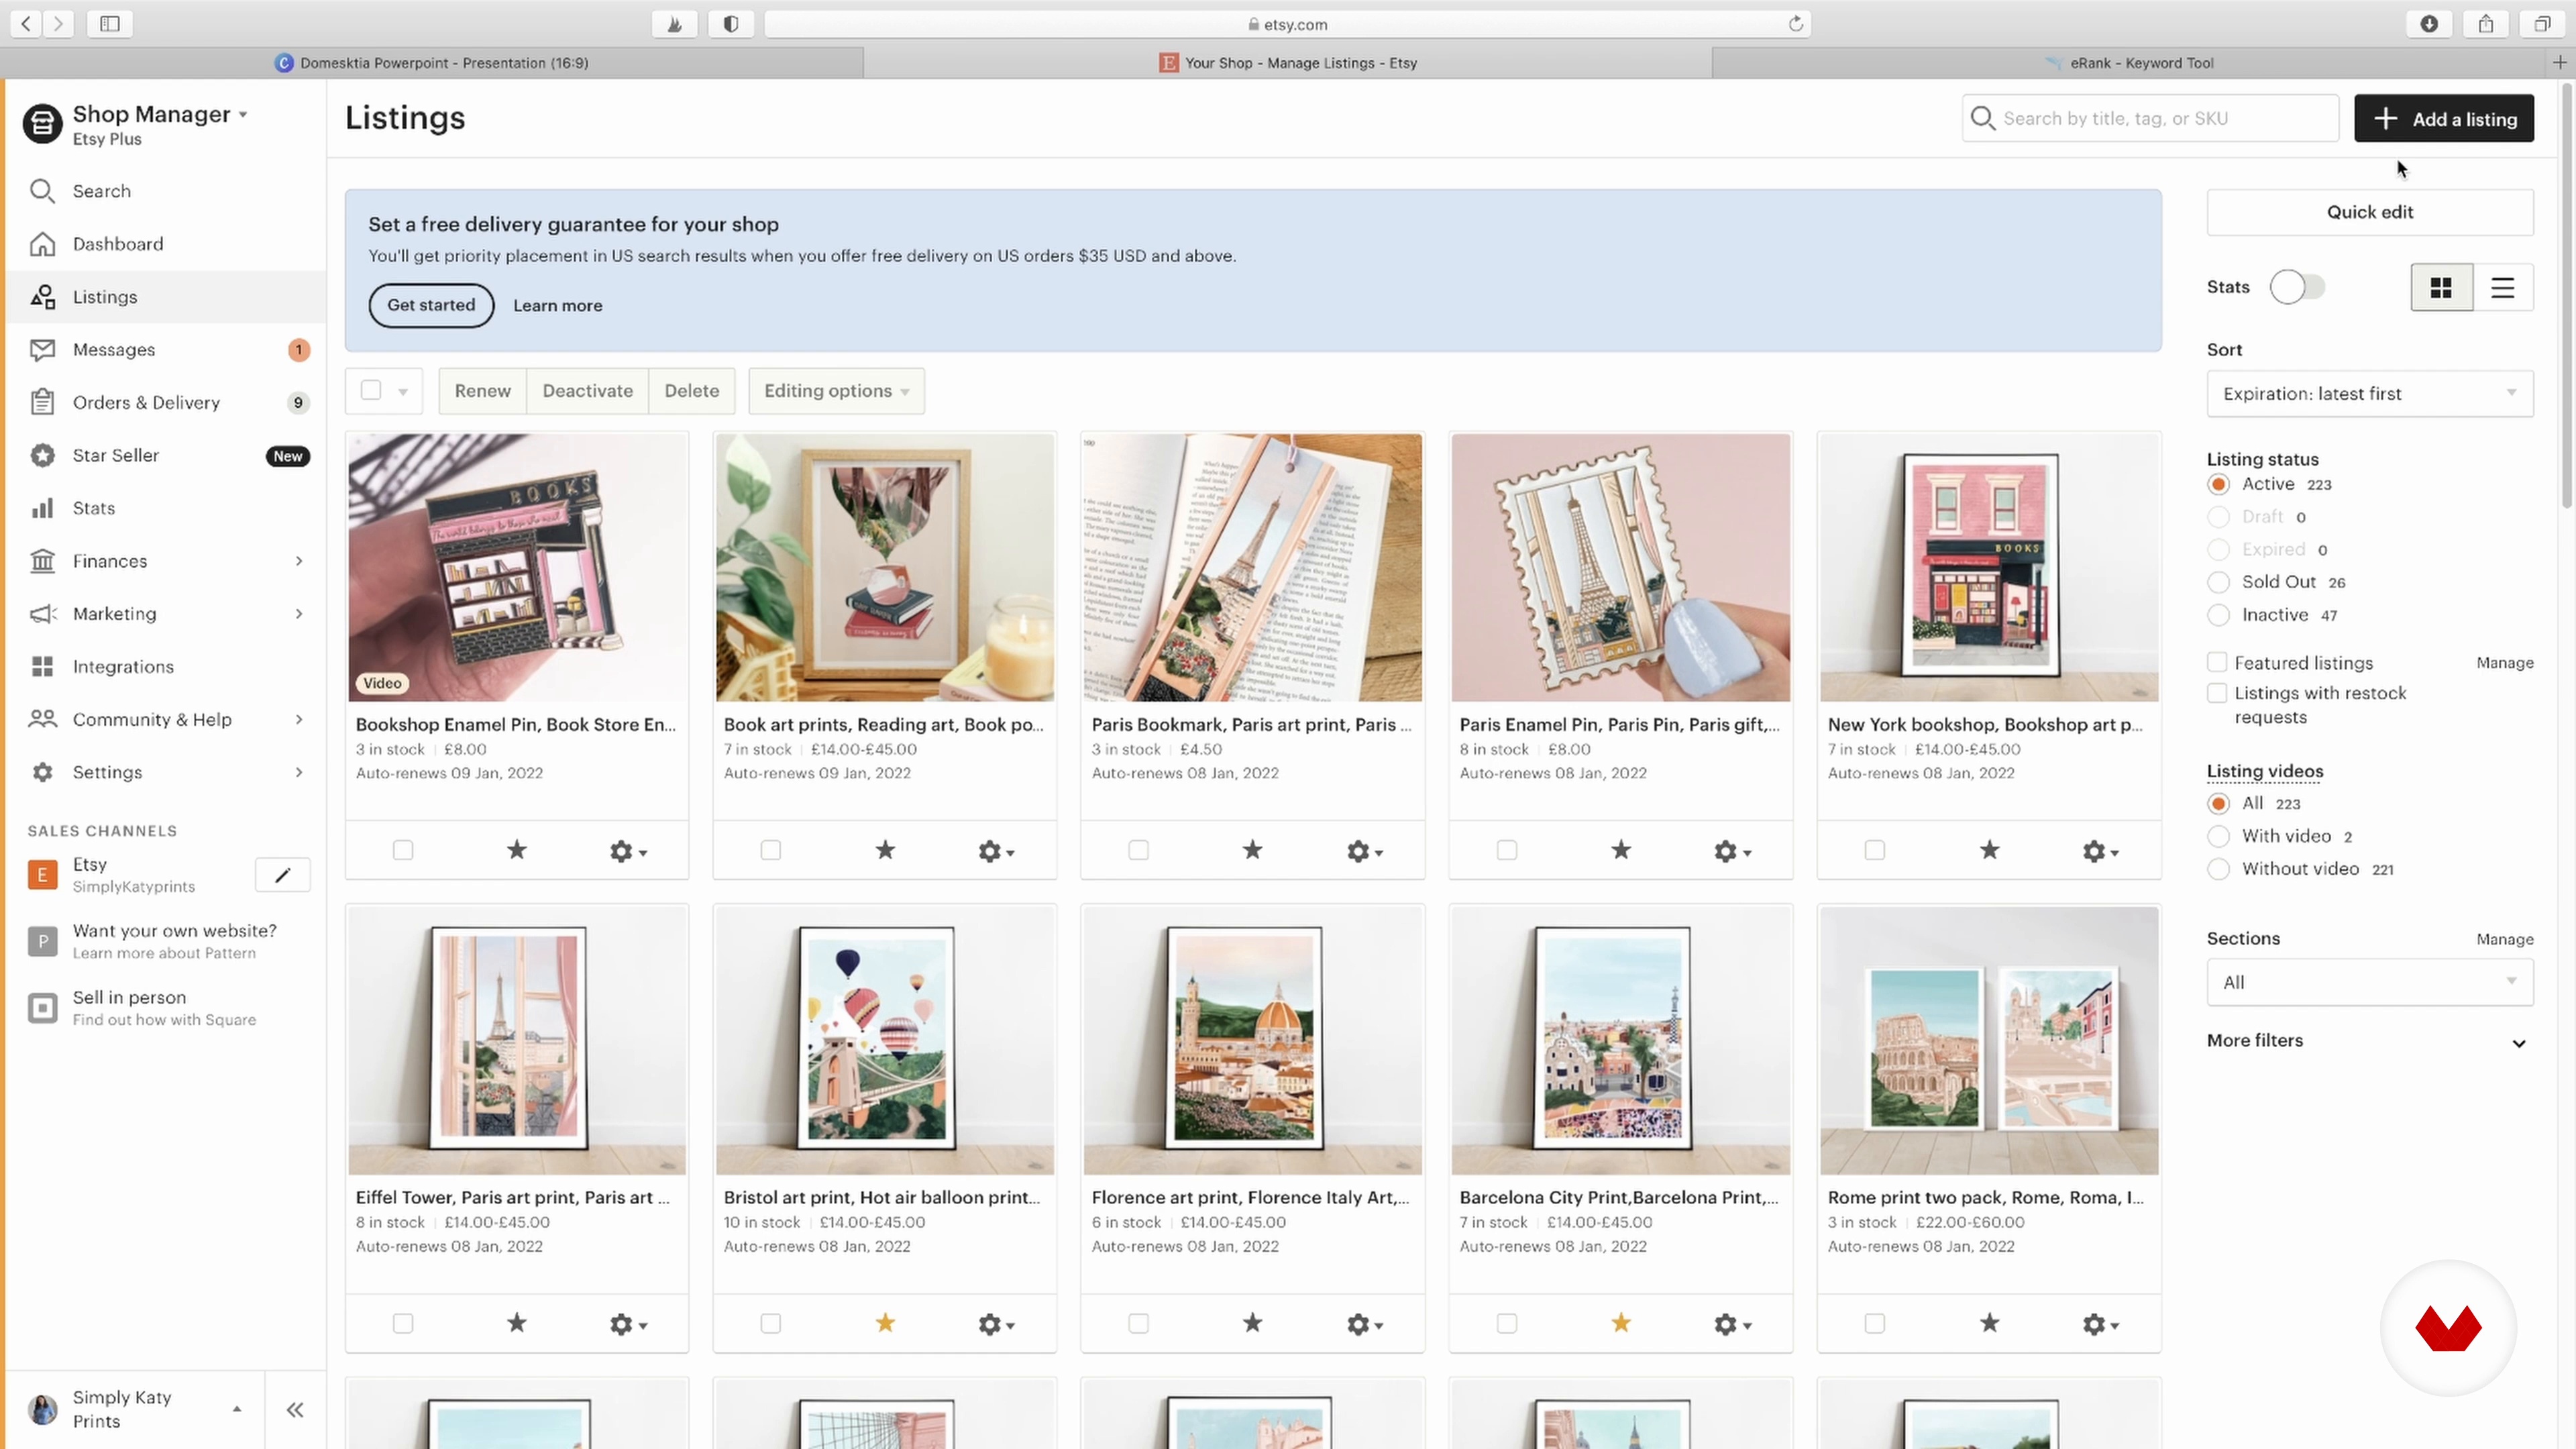2576x1449 pixels.
Task: Click Safari privacy shield icon
Action: pyautogui.click(x=731, y=24)
